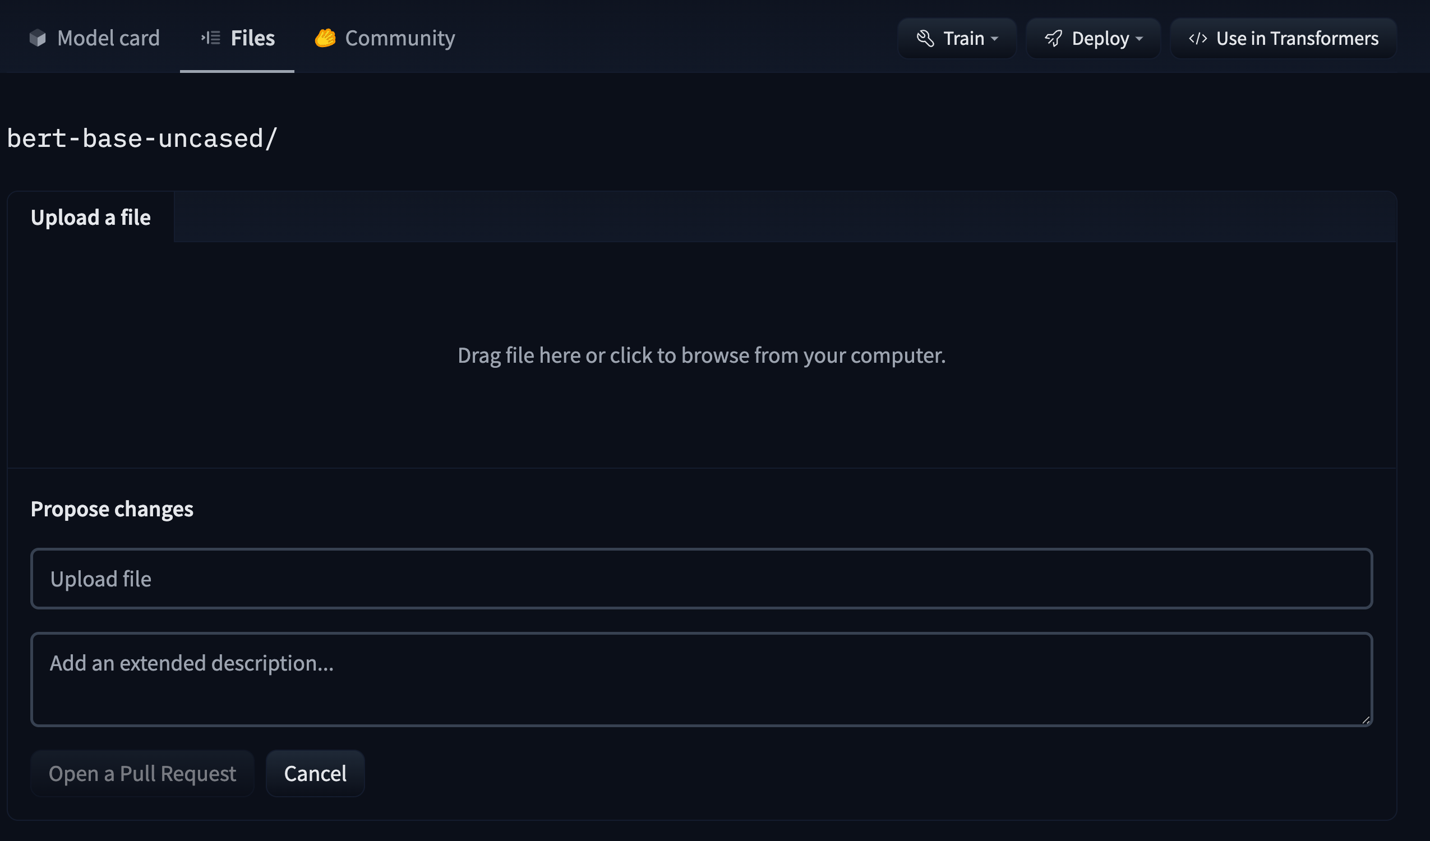Viewport: 1430px width, 841px height.
Task: Click the code brackets icon
Action: click(1198, 39)
